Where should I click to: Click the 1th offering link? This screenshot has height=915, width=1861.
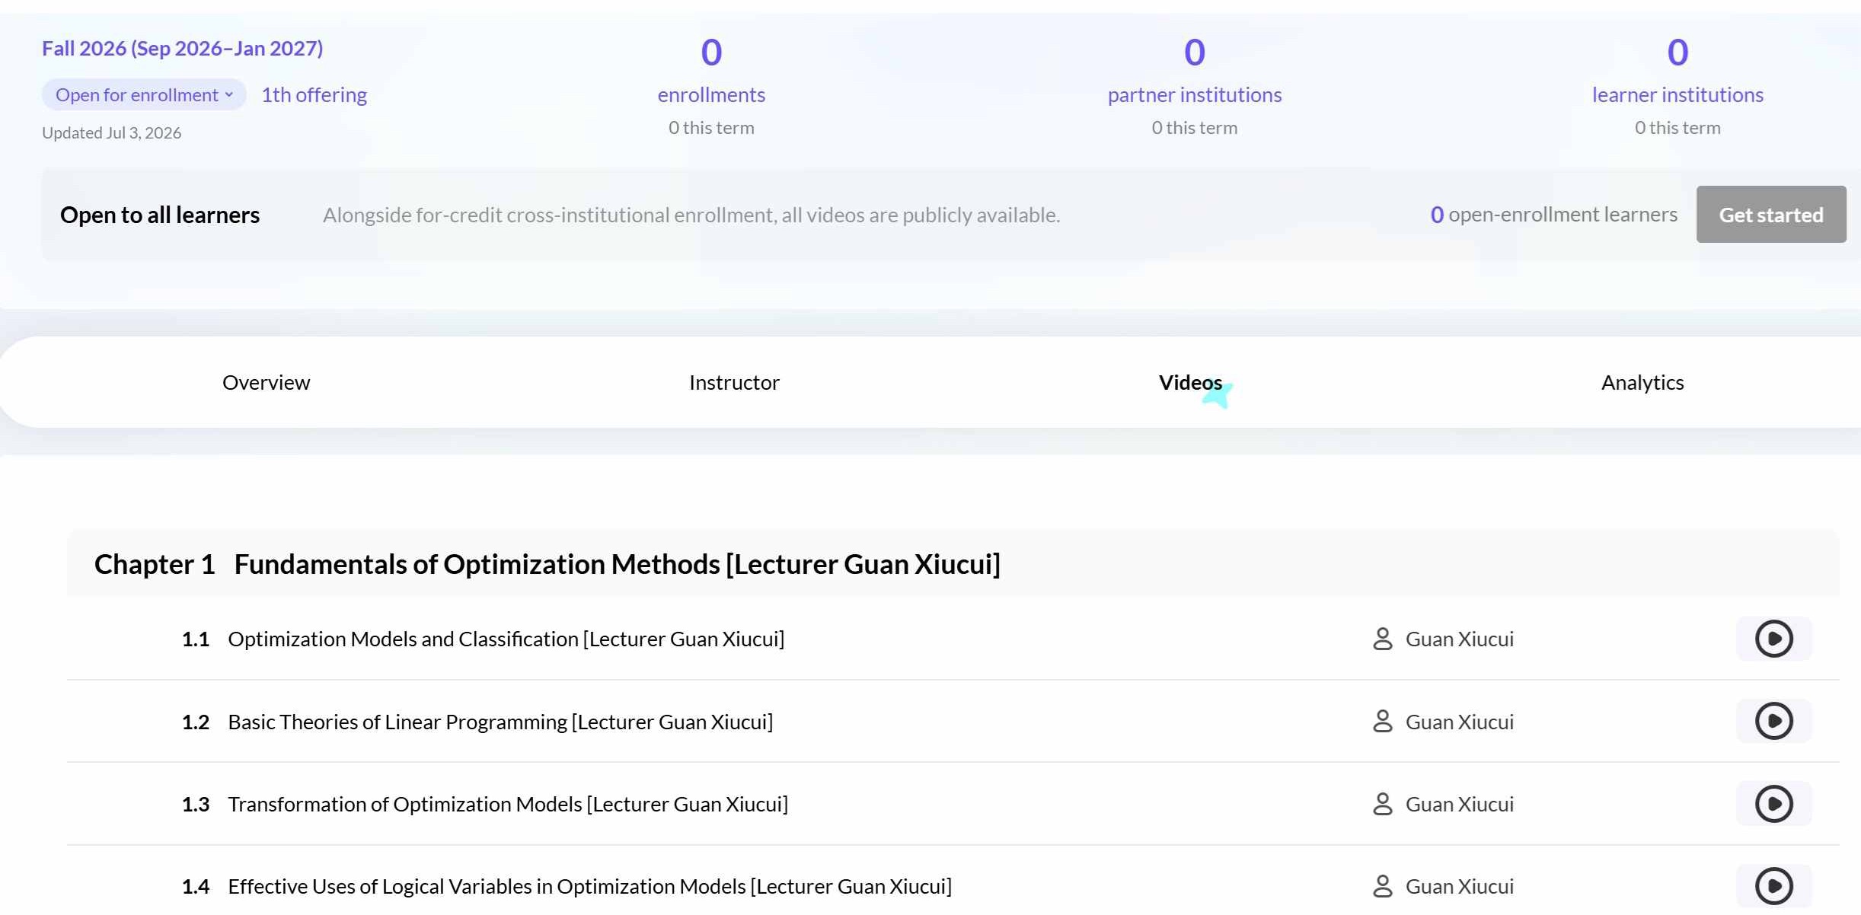(x=314, y=94)
